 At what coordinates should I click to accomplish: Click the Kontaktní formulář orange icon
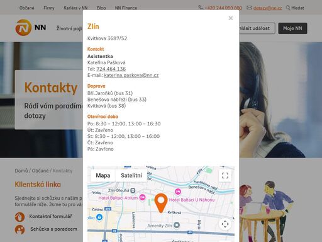click(19, 217)
